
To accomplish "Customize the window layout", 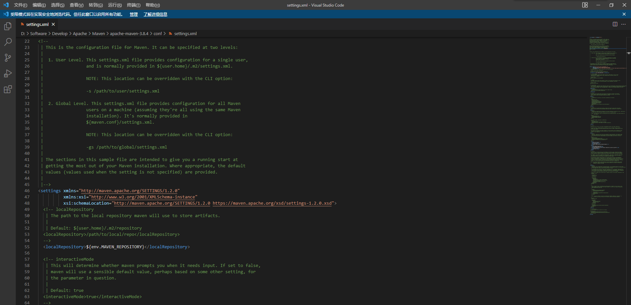I will (x=585, y=5).
